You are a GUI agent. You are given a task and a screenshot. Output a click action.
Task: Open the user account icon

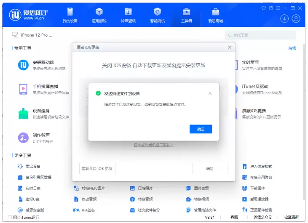point(296,19)
